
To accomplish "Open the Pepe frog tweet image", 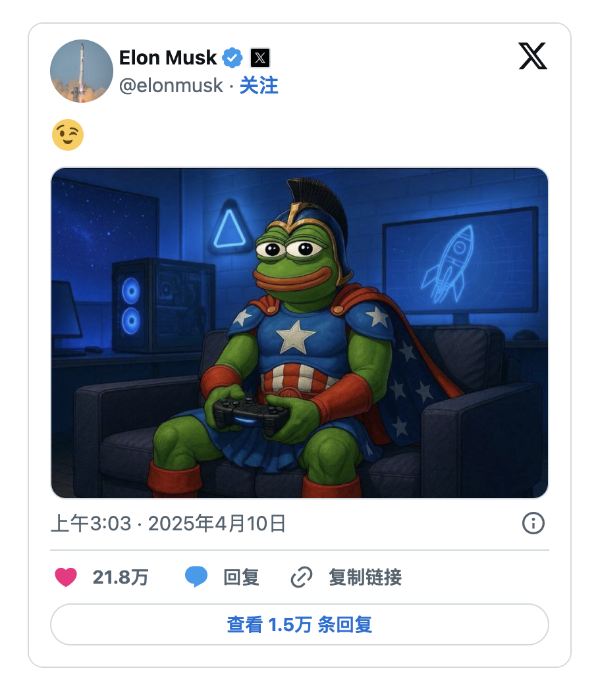I will point(300,333).
